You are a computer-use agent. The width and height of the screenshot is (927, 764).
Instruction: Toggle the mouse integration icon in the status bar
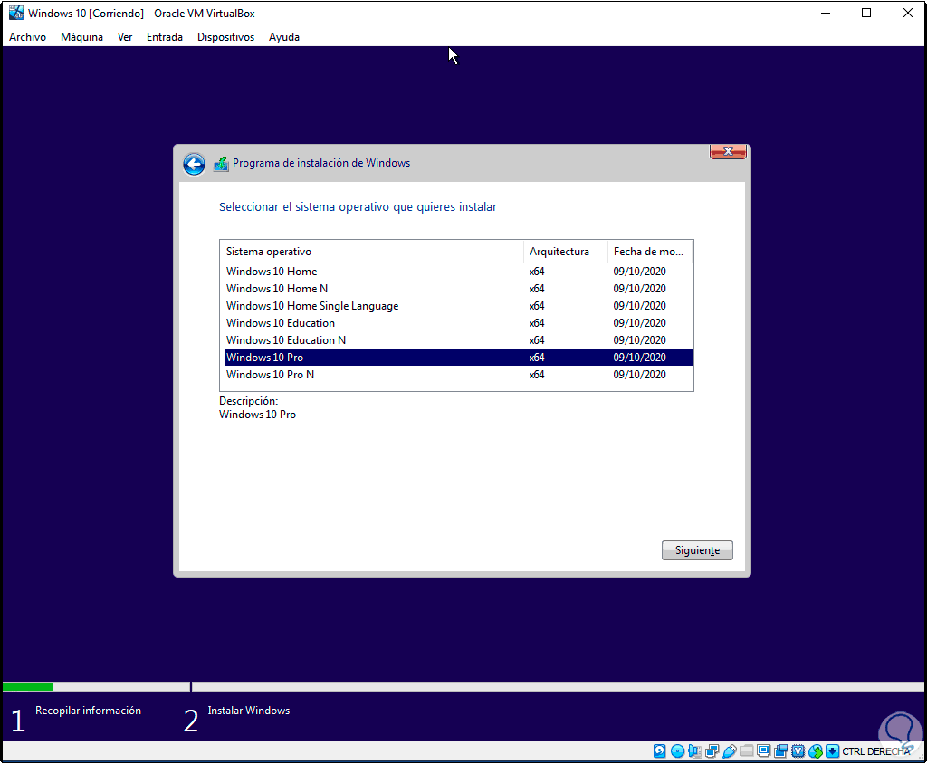tap(816, 751)
